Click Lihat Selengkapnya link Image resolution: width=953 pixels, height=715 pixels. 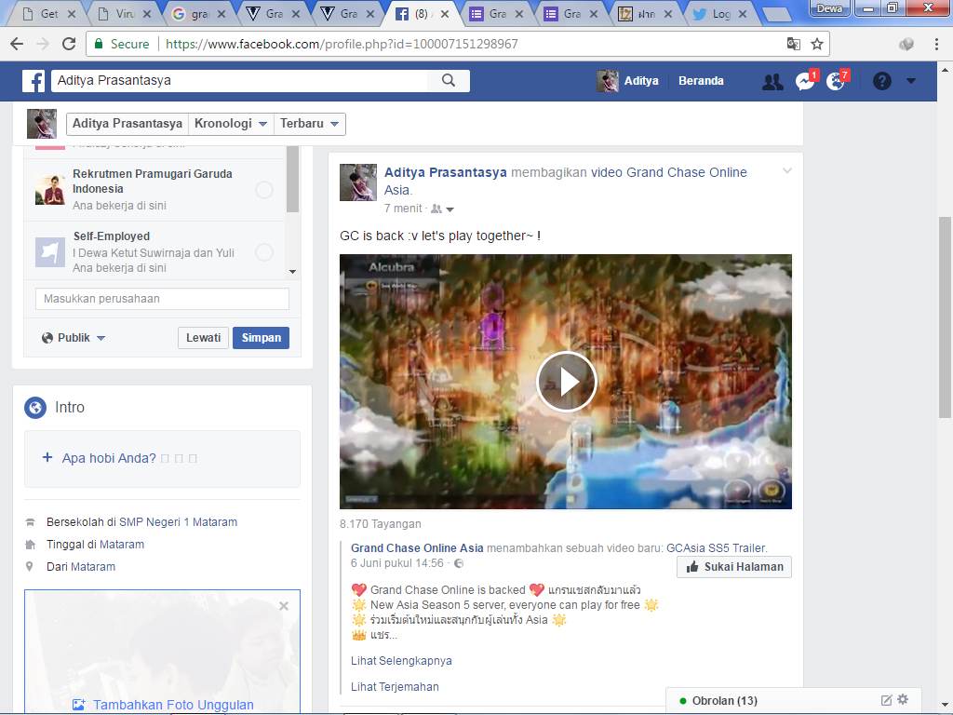coord(401,660)
